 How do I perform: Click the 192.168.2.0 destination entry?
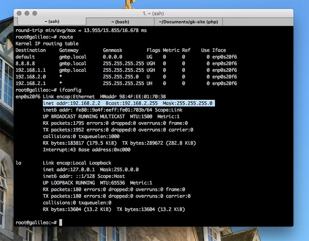point(31,77)
